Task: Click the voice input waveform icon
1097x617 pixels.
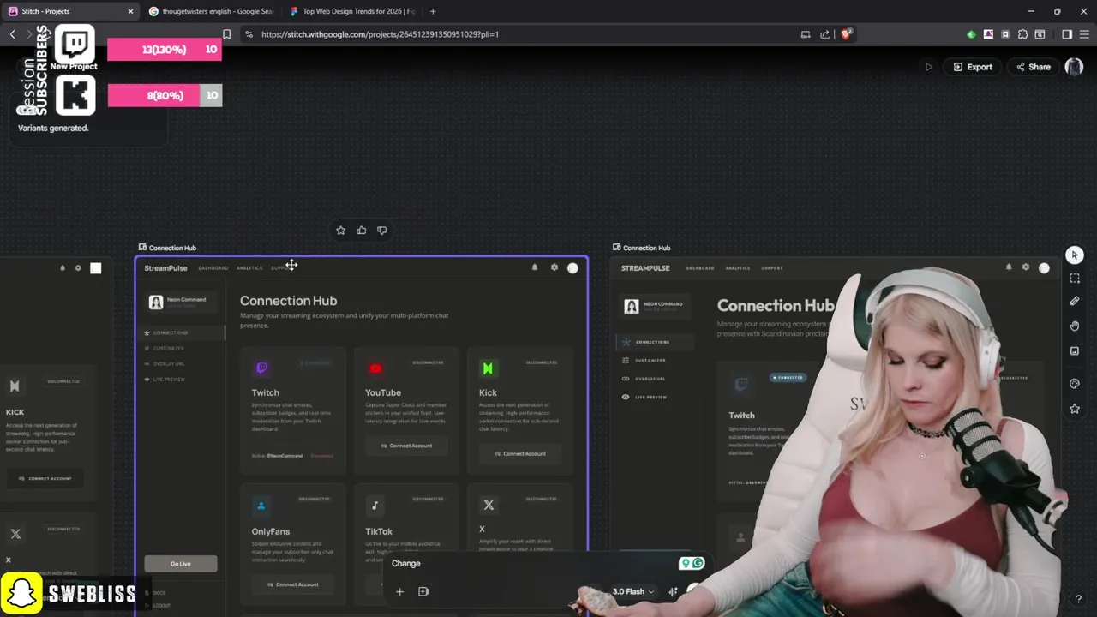Action: pos(673,591)
